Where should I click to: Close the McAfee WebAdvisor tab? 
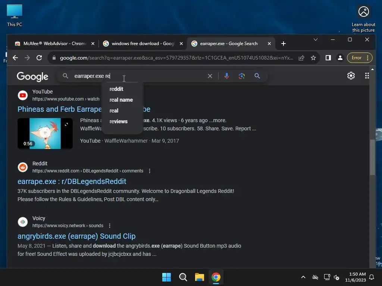click(x=93, y=44)
